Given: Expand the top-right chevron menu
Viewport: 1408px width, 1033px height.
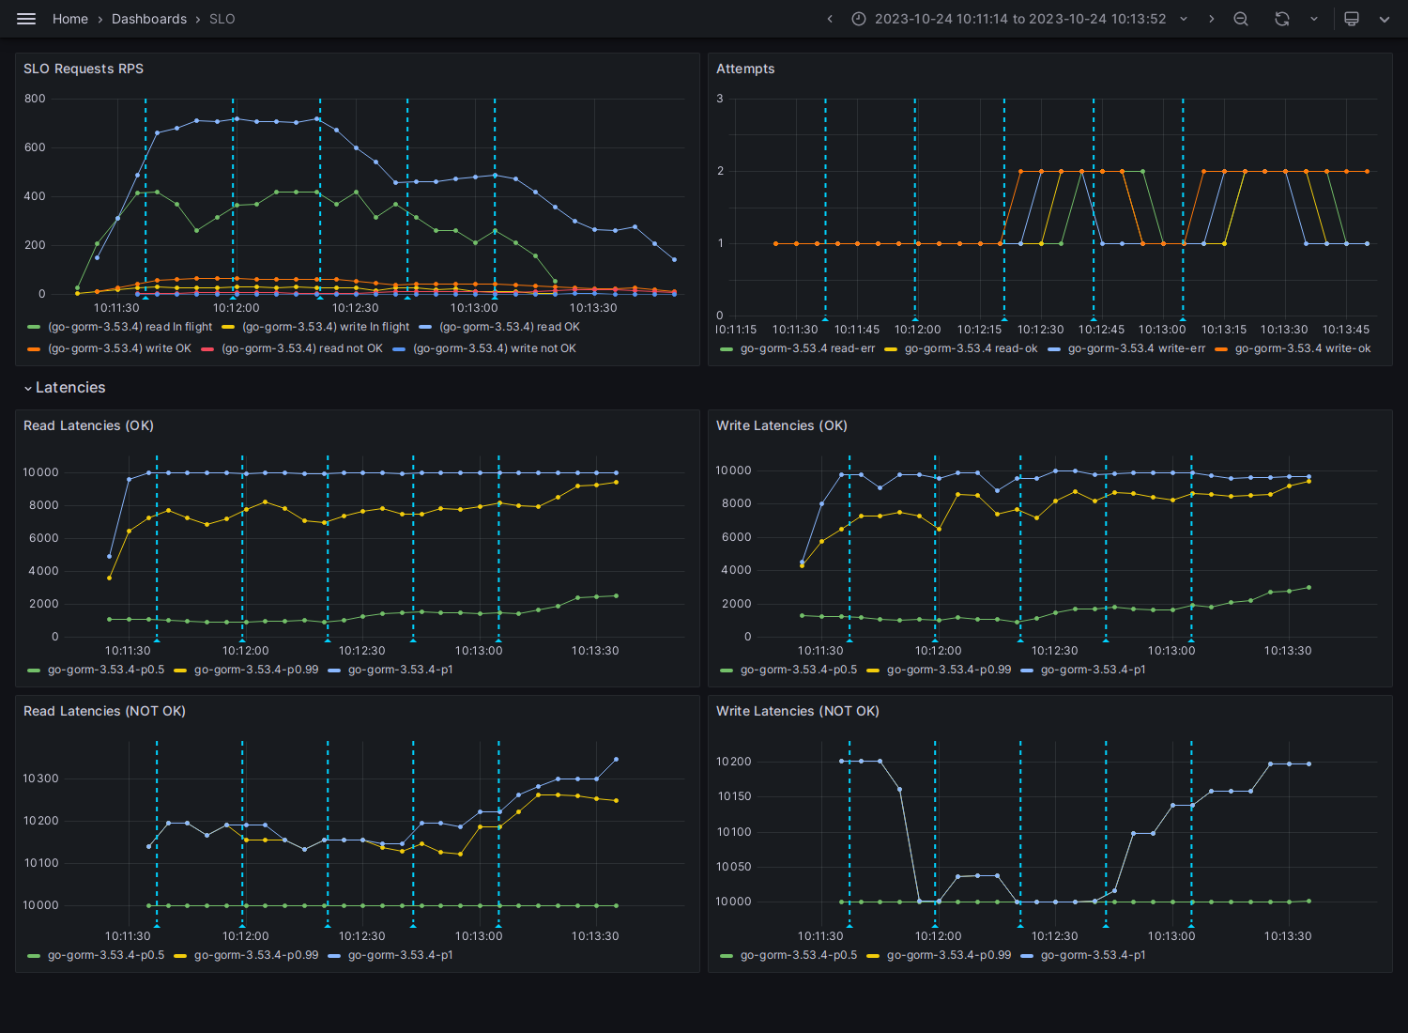Looking at the screenshot, I should pos(1385,19).
